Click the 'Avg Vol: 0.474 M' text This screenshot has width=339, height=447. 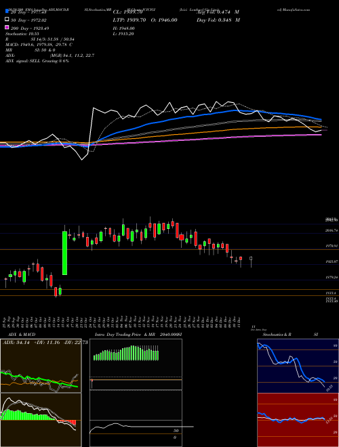click(218, 12)
